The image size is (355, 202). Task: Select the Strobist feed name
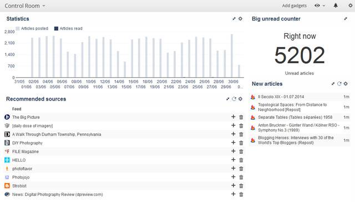coord(19,186)
